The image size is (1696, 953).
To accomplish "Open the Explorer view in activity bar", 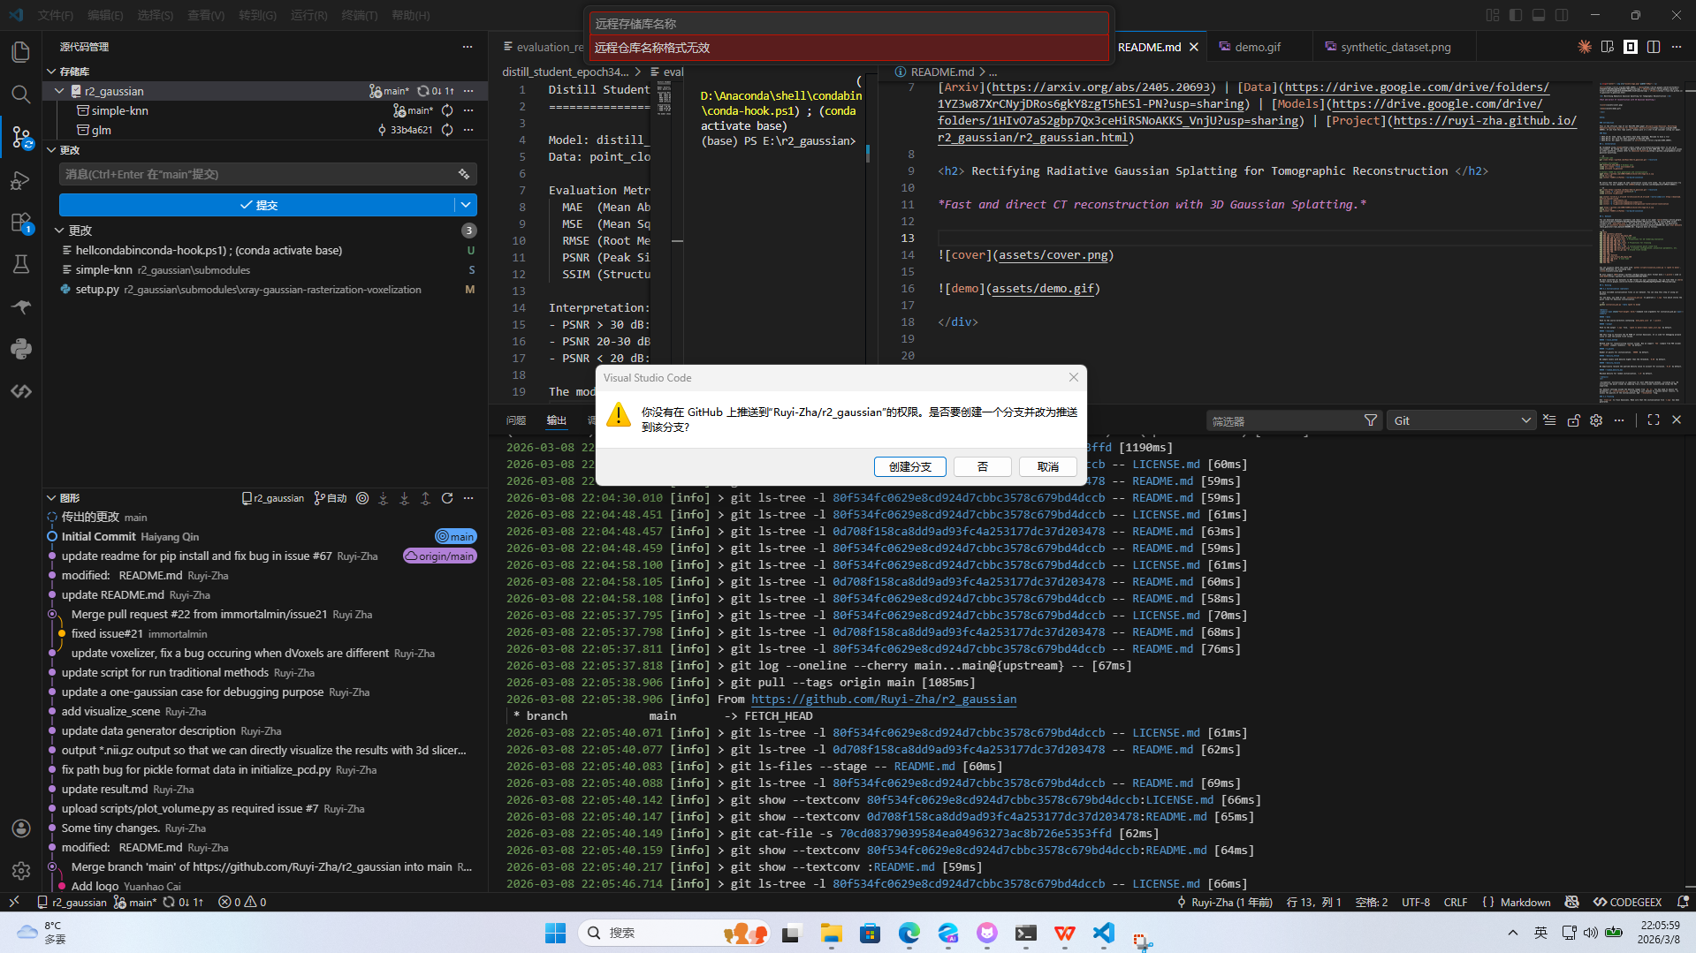I will click(x=21, y=52).
